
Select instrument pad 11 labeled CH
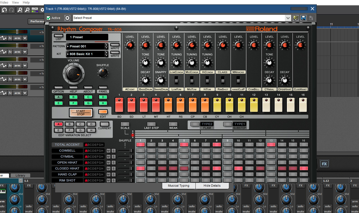tap(242, 105)
